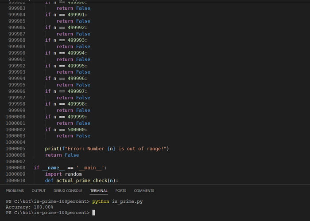Click the 'def' keyword on line 1000010
The width and height of the screenshot is (310, 221).
pos(49,181)
